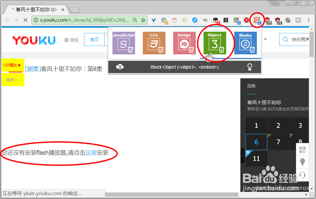Image resolution: width=316 pixels, height=199 pixels.
Task: Select episode 7 in the episode list
Action: [278, 142]
